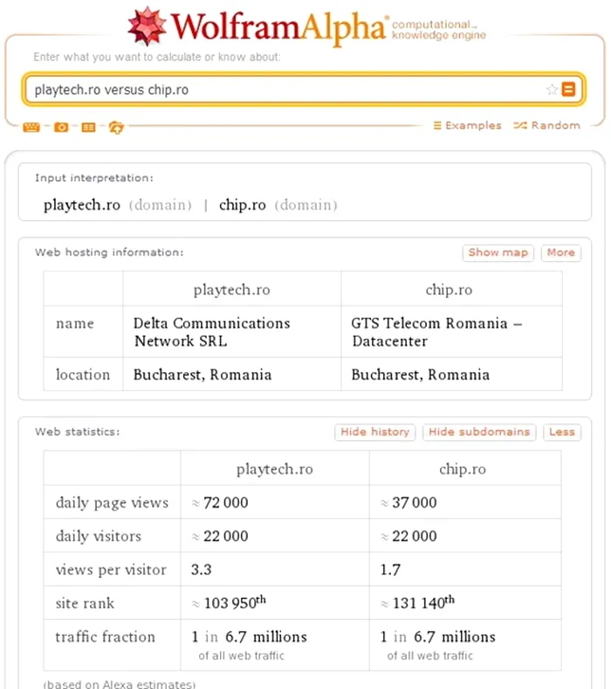
Task: Click the ≈ 103 950th site rank value
Action: pos(229,602)
